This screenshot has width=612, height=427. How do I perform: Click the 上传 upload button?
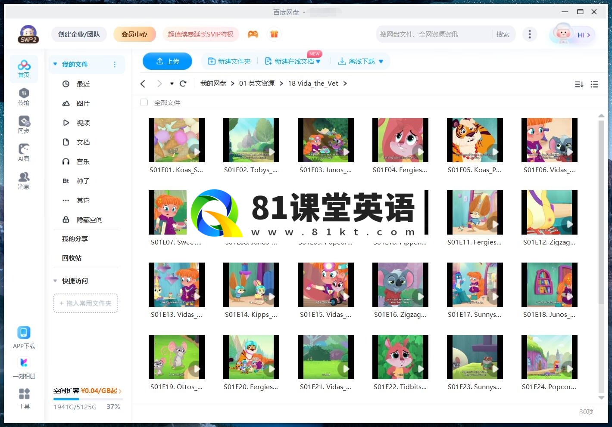(x=168, y=61)
